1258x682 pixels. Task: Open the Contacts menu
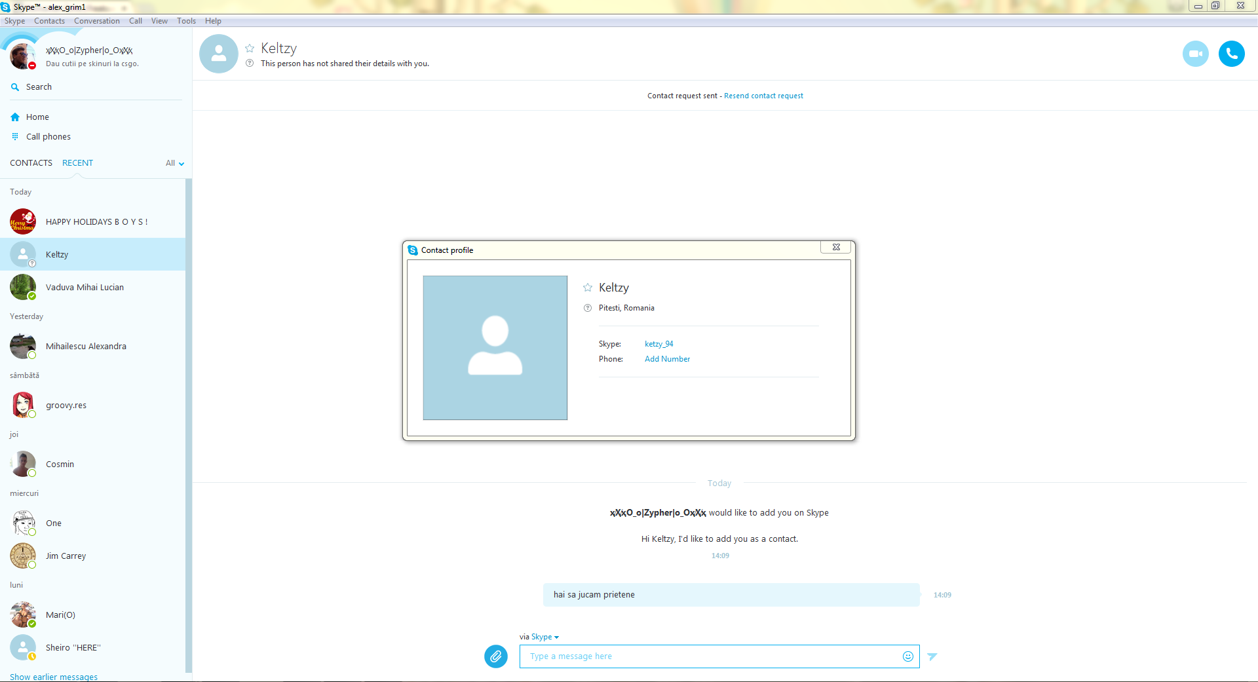[x=49, y=21]
